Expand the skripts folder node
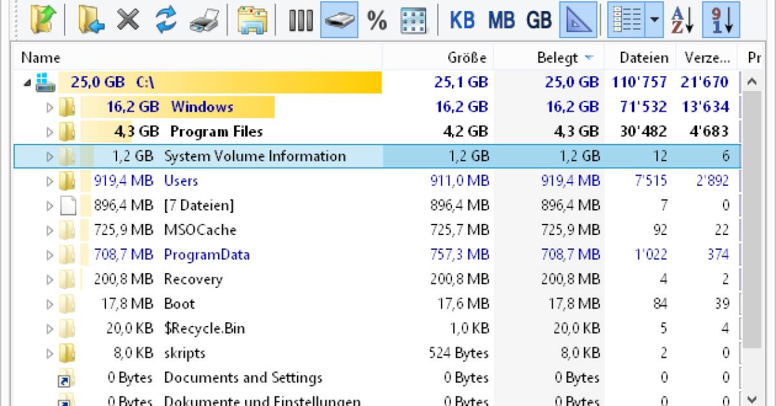 [50, 353]
